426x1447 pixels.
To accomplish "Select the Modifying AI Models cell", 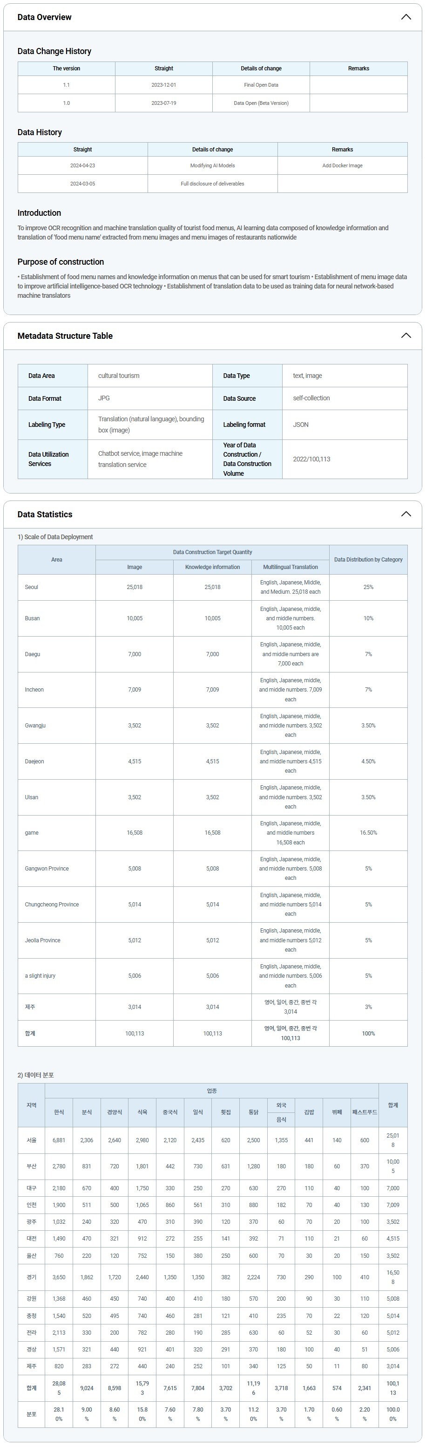I will point(212,166).
